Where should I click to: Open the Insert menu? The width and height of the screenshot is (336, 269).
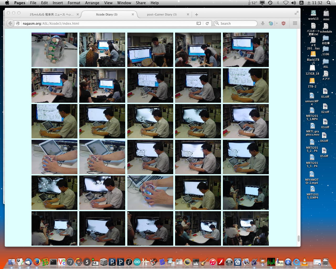[58, 3]
